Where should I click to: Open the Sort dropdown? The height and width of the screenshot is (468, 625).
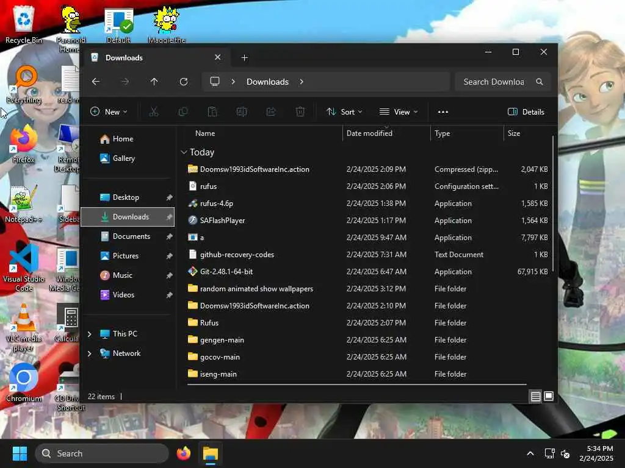coord(344,112)
